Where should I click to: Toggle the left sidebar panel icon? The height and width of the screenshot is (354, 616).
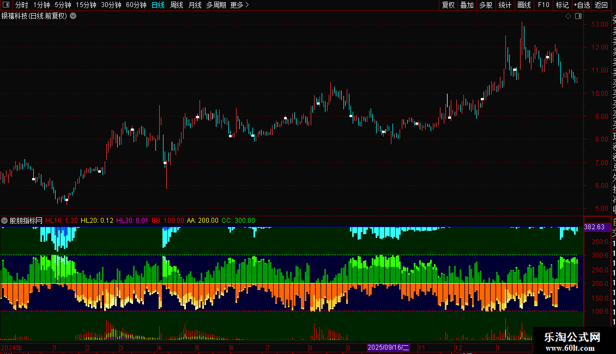coord(6,5)
